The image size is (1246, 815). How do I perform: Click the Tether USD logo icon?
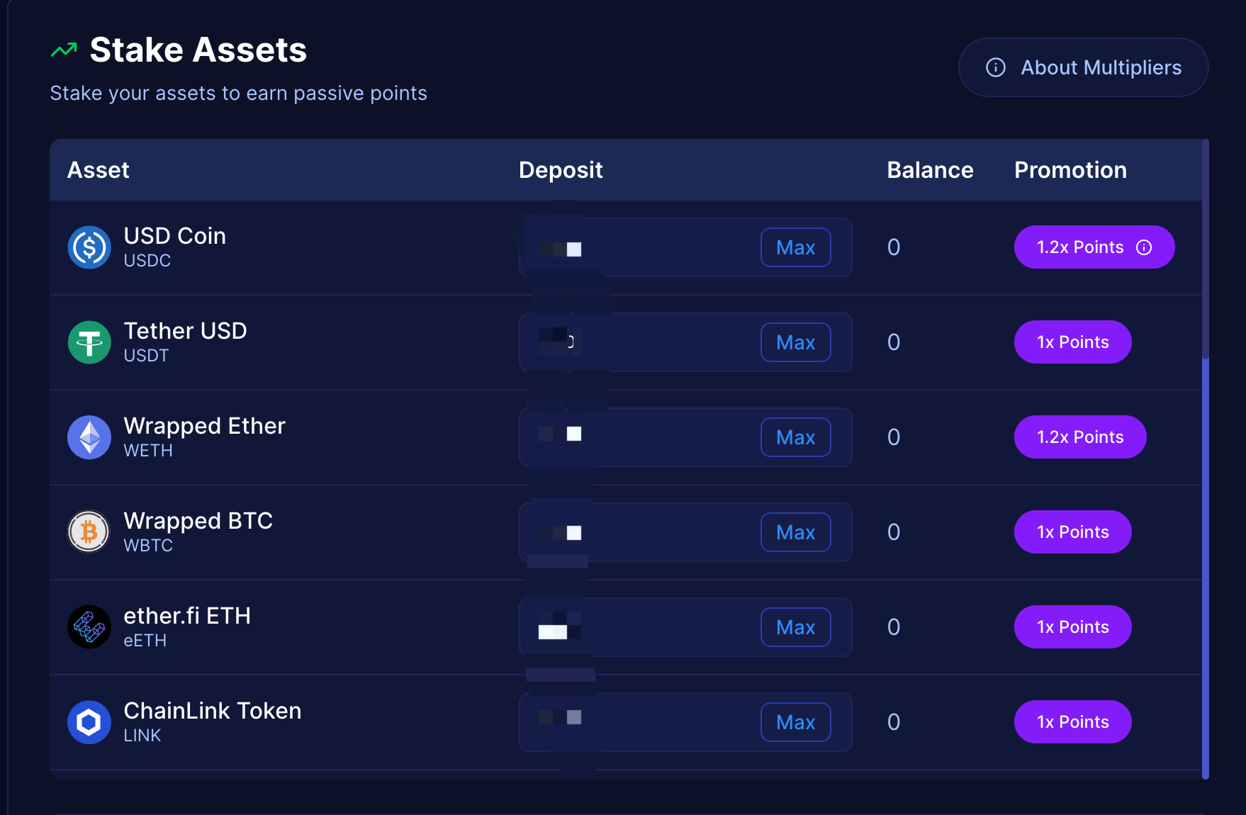(x=89, y=342)
